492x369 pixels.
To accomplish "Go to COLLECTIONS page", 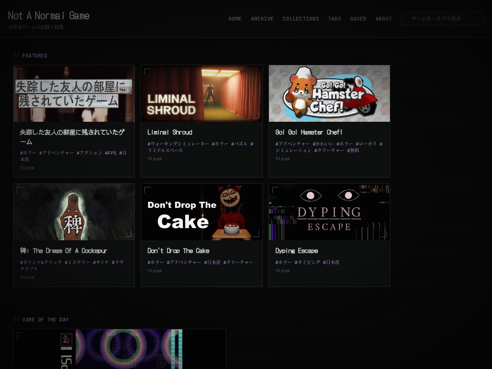I will tap(301, 19).
